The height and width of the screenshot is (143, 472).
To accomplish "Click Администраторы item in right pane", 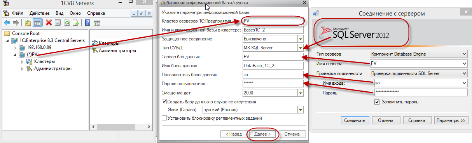I will [117, 50].
